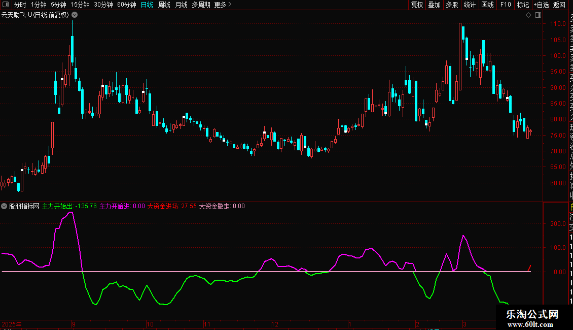Open 更多 periods menu
Viewport: 573px width, 330px height.
[x=223, y=5]
